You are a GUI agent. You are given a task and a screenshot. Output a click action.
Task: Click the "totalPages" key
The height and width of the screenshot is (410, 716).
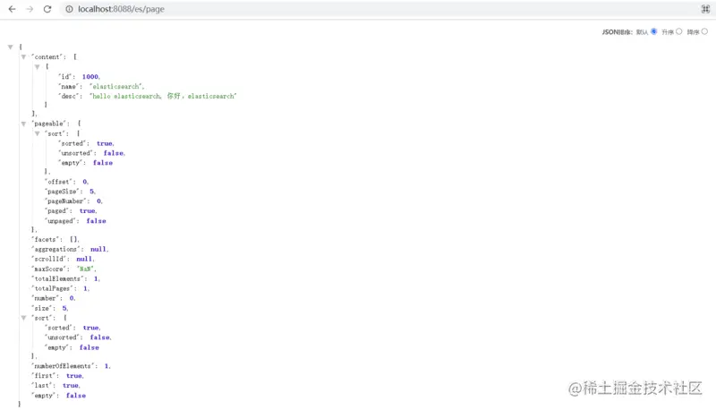[x=54, y=288]
